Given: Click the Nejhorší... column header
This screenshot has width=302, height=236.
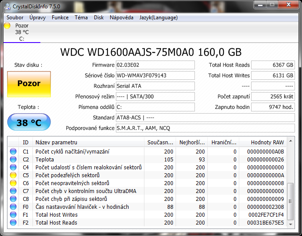Looking at the screenshot, I should [192, 142].
